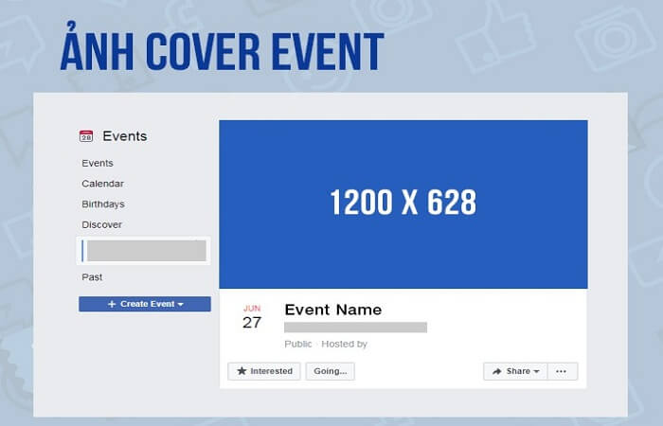Viewport: 663px width, 426px height.
Task: Click the Event Name title
Action: [x=332, y=310]
